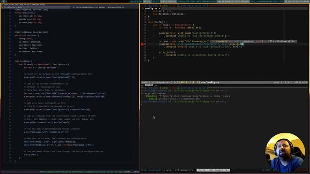Select the required autocomplete suggestion popup

[x=253, y=42]
